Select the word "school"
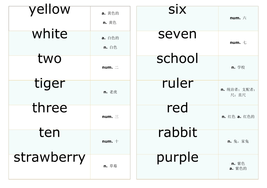The width and height of the screenshot is (267, 188). click(177, 59)
